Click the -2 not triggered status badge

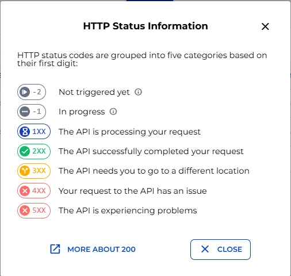32,92
